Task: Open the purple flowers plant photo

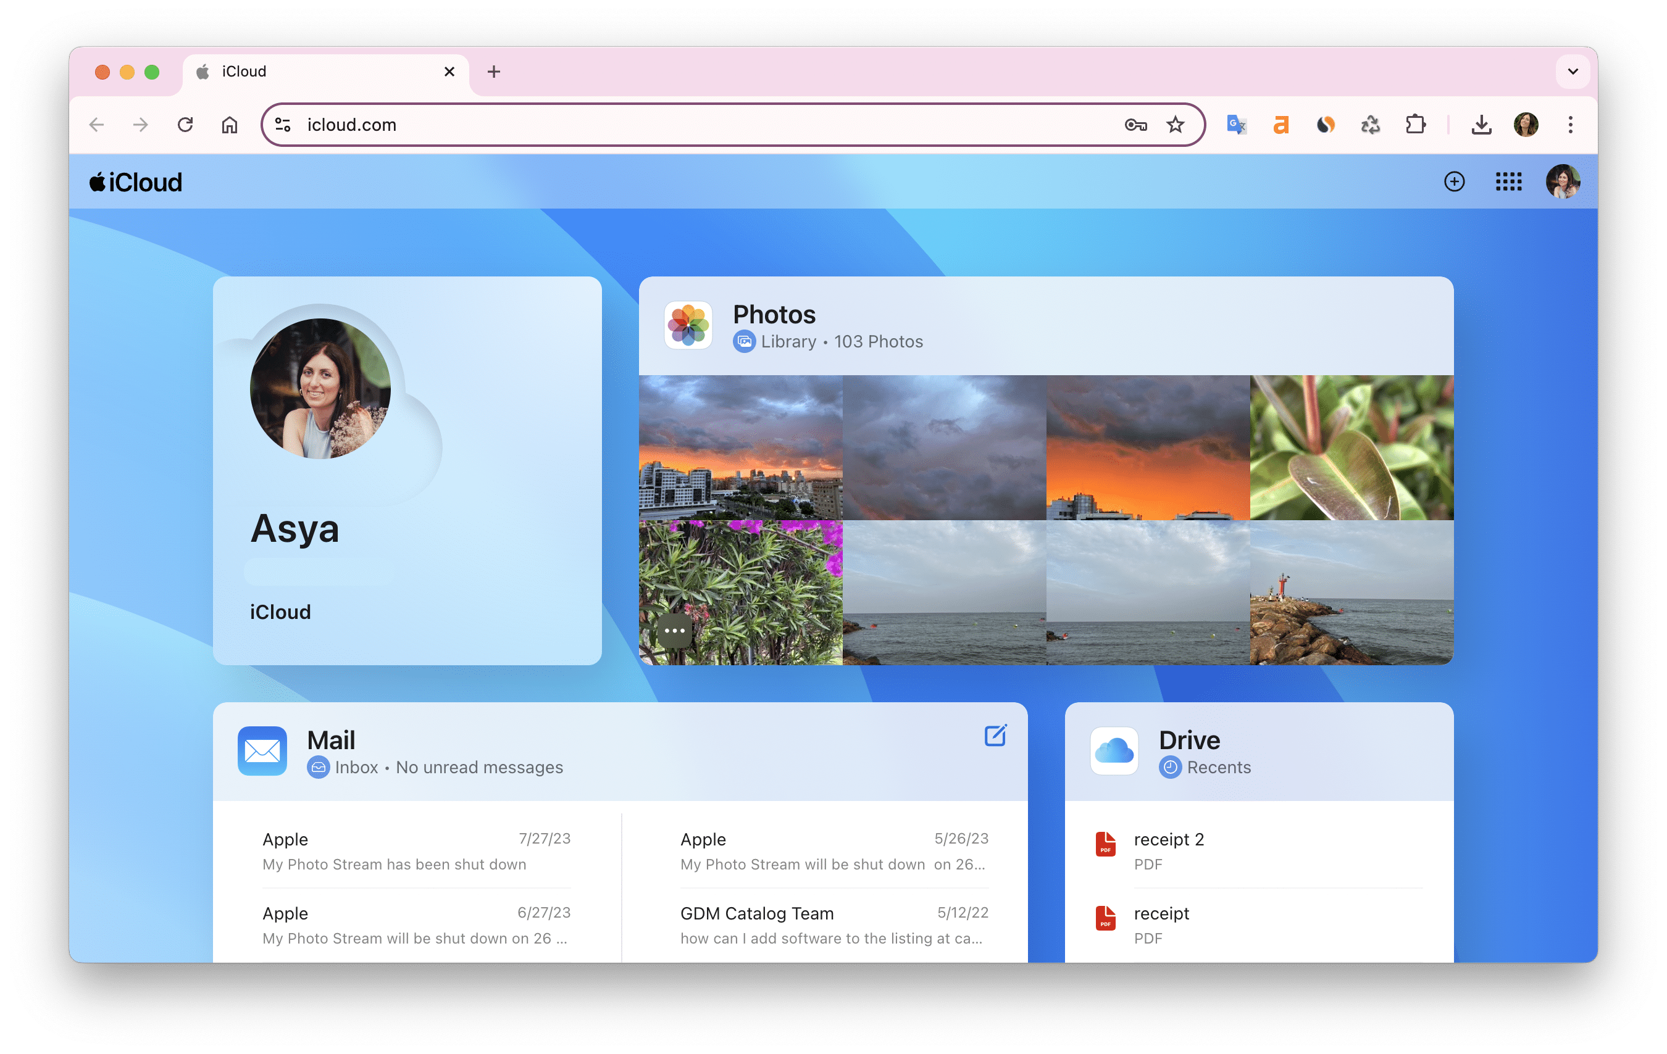Action: 740,592
